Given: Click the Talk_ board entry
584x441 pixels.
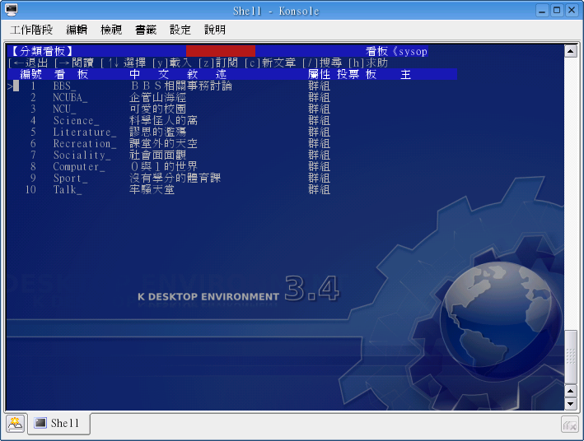Looking at the screenshot, I should [68, 190].
